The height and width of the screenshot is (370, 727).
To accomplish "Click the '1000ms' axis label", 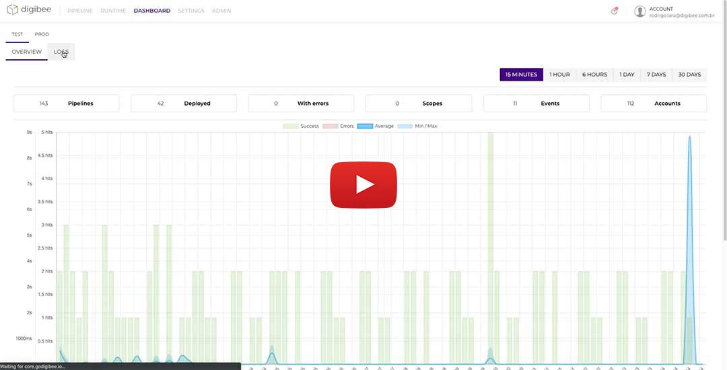I will pyautogui.click(x=24, y=338).
